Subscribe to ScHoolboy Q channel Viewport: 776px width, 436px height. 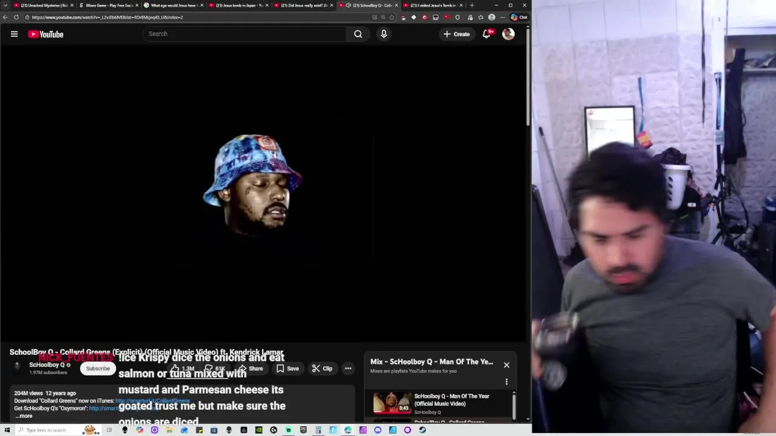pos(98,368)
